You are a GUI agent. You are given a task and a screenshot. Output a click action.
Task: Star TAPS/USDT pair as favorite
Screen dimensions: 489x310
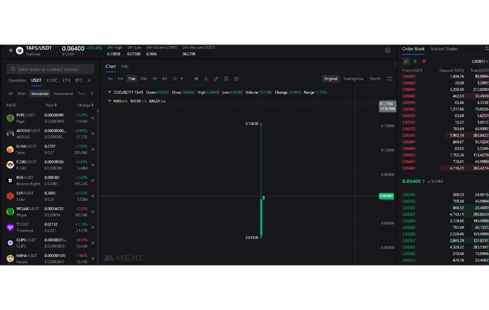[11, 50]
